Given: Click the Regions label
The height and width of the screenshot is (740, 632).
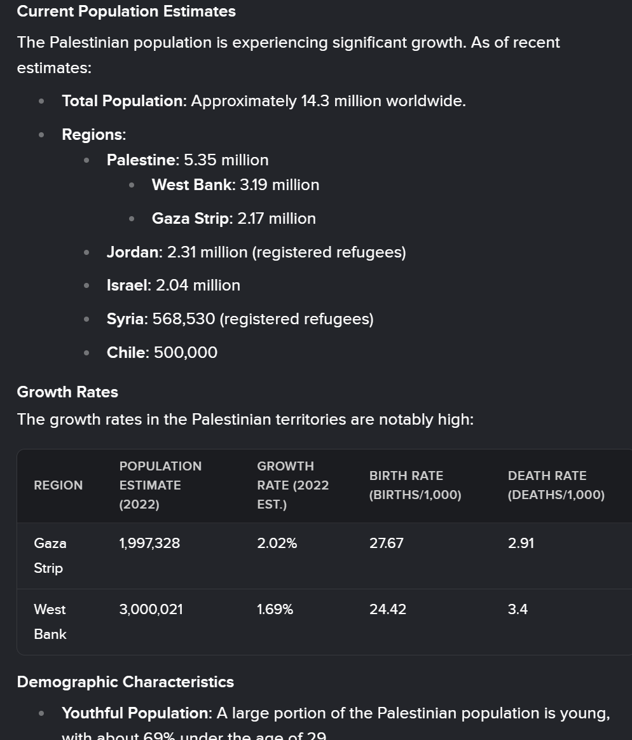Looking at the screenshot, I should [94, 135].
